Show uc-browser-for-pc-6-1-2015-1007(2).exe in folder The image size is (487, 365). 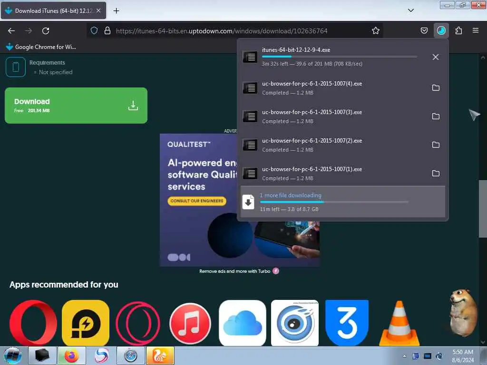pyautogui.click(x=436, y=145)
